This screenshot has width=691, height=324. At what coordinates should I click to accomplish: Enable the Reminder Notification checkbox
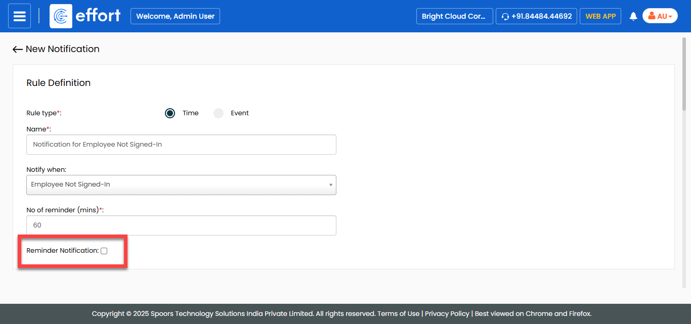[104, 251]
